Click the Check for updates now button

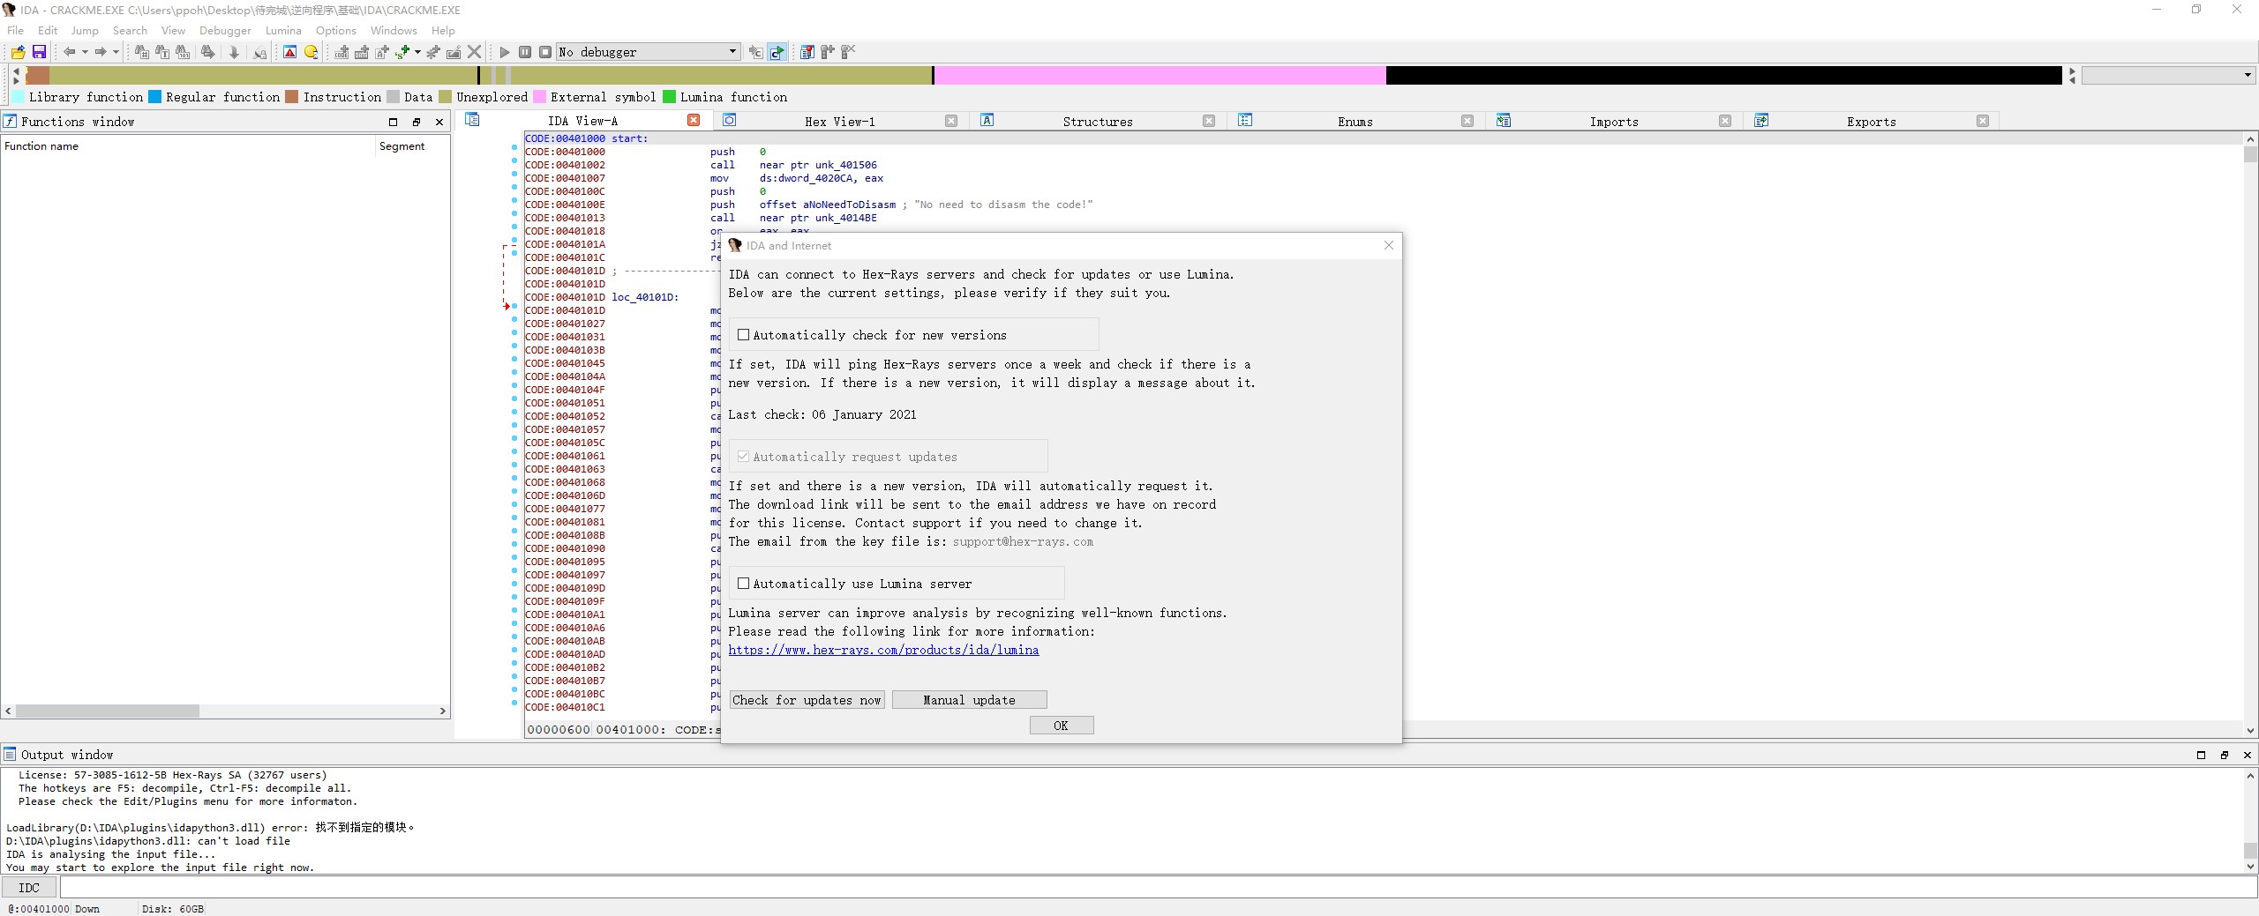pos(807,700)
